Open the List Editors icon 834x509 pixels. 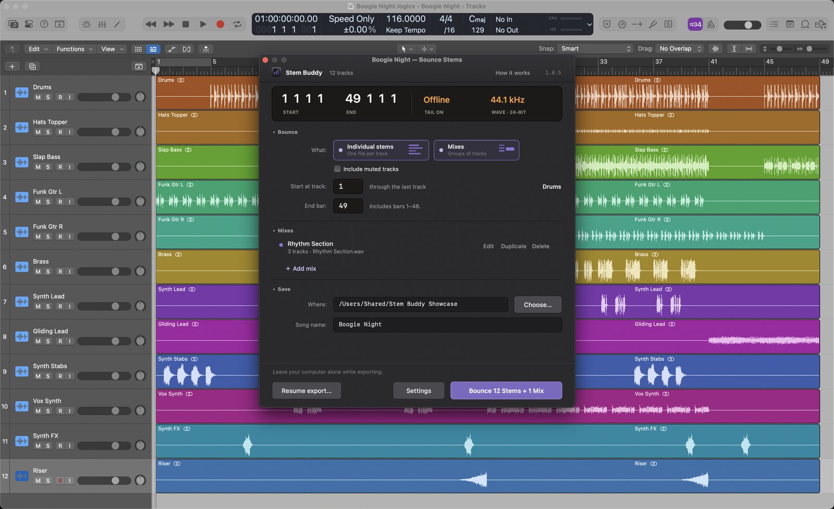point(774,24)
